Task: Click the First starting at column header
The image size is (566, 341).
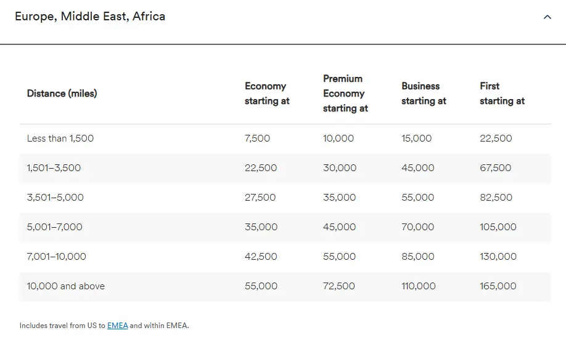Action: point(502,94)
